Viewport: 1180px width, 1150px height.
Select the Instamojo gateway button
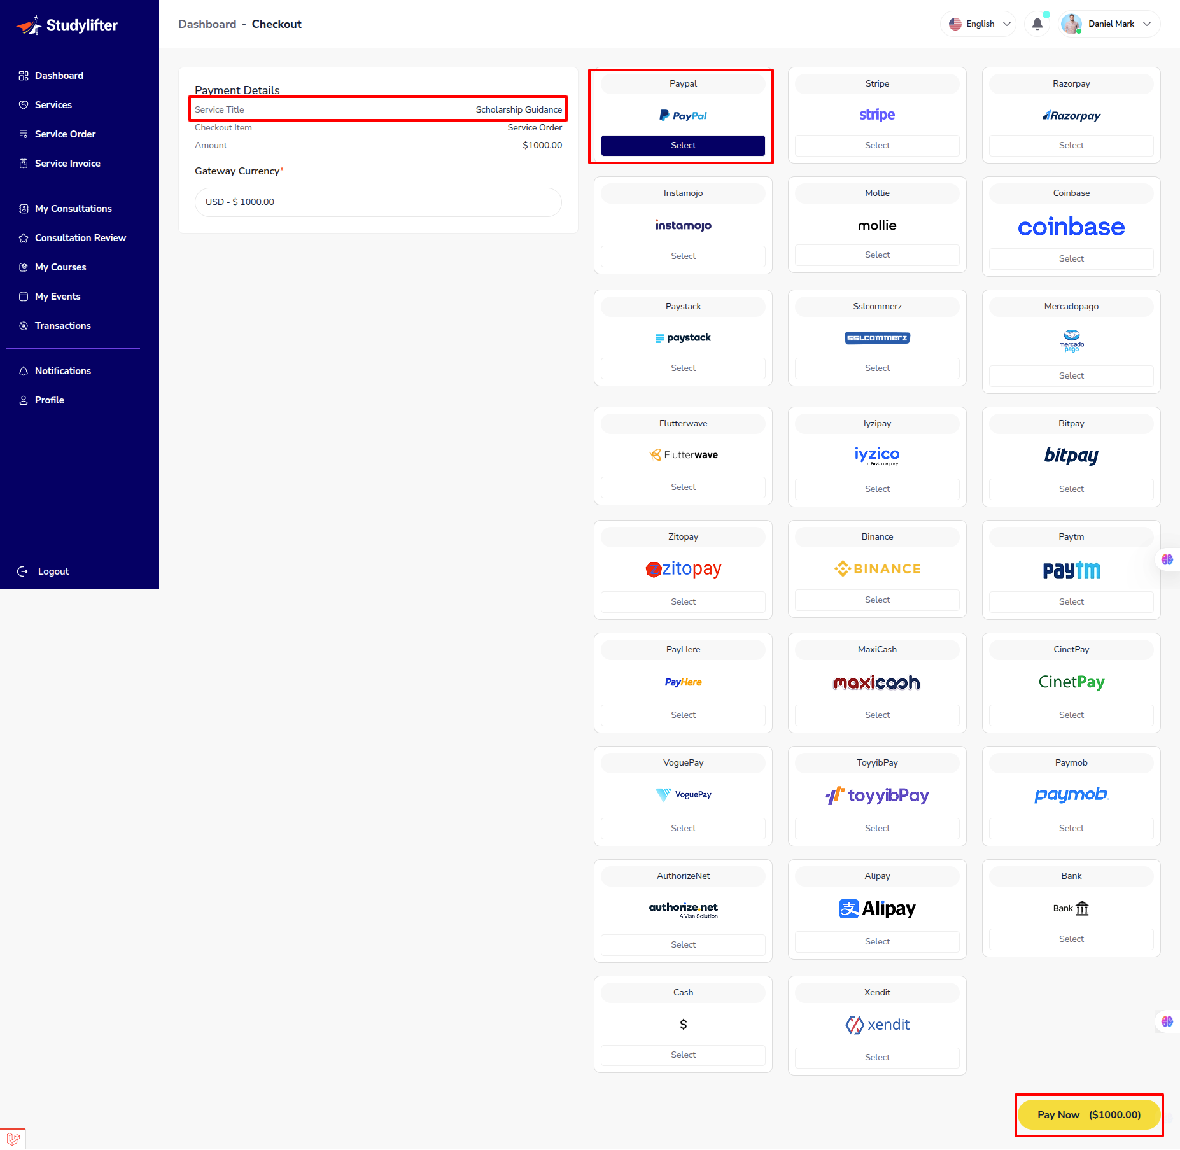[683, 256]
